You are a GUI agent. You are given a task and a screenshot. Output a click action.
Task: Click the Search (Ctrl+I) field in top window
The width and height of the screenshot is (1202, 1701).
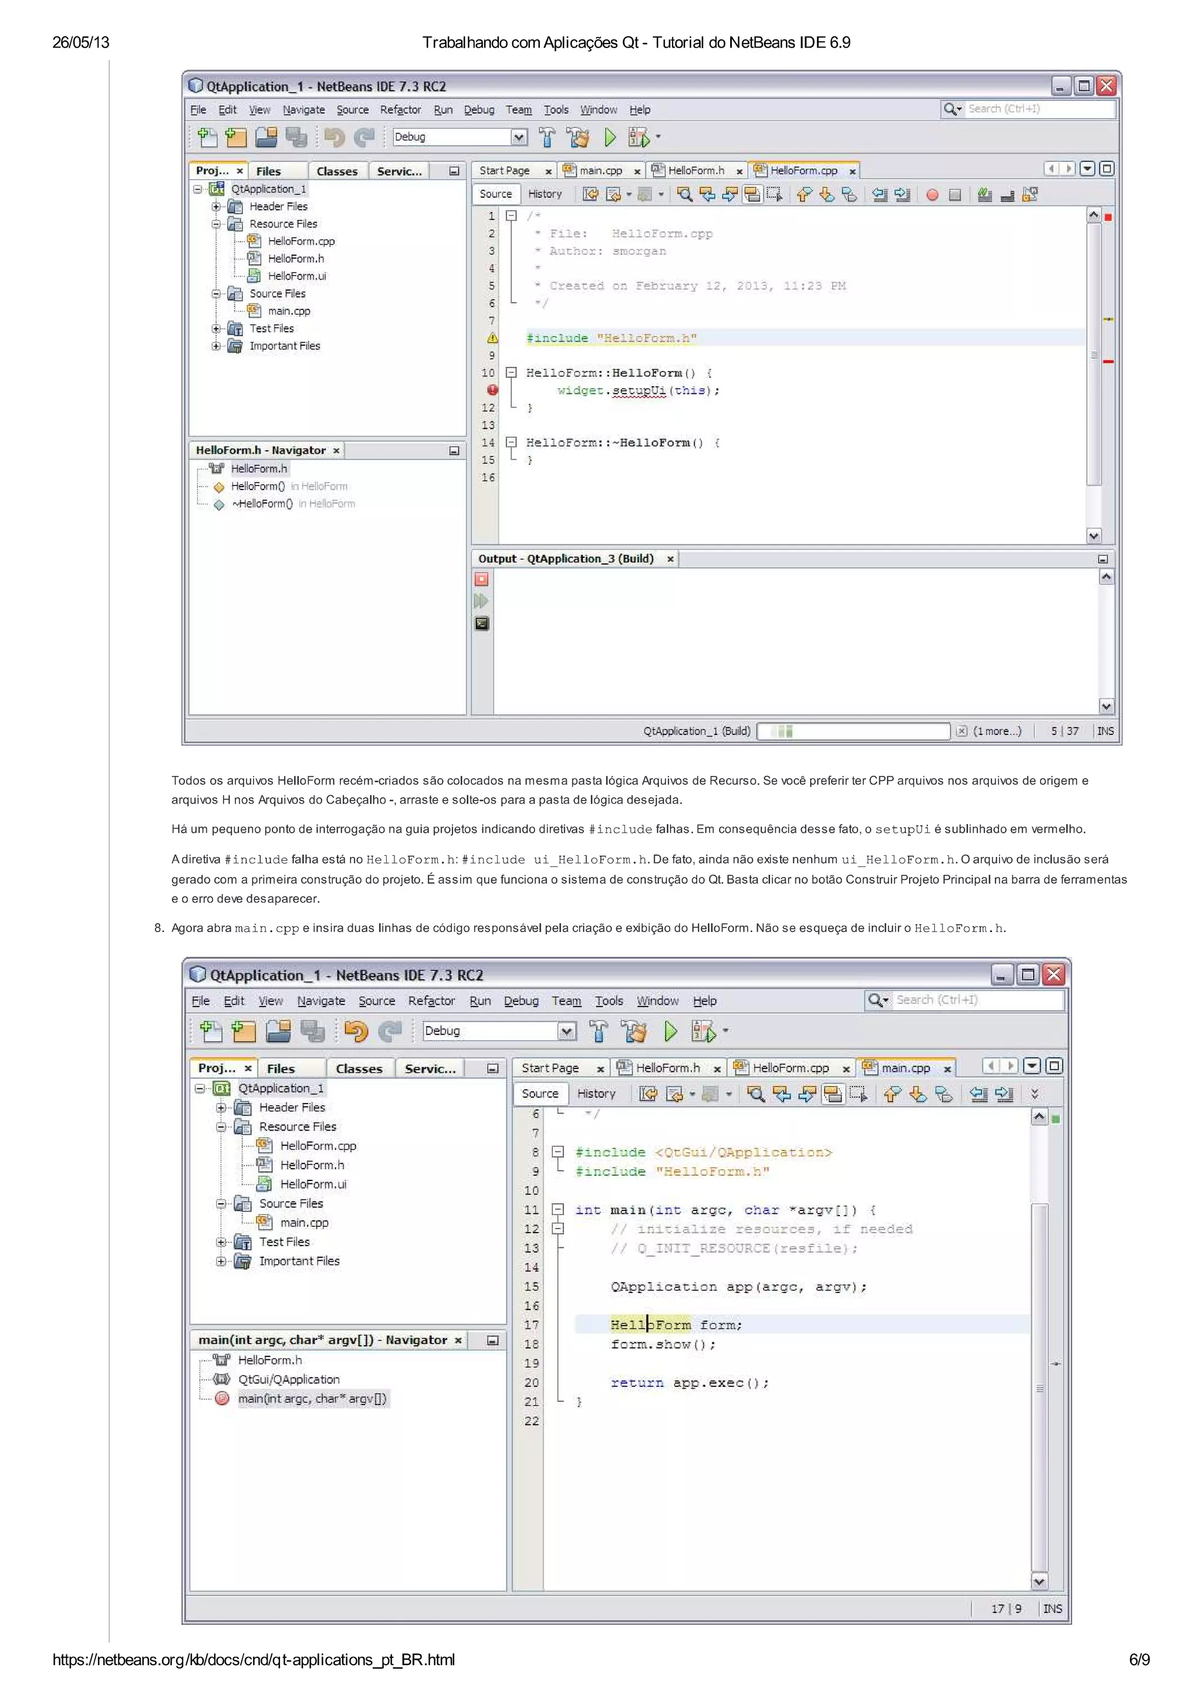pos(1038,109)
